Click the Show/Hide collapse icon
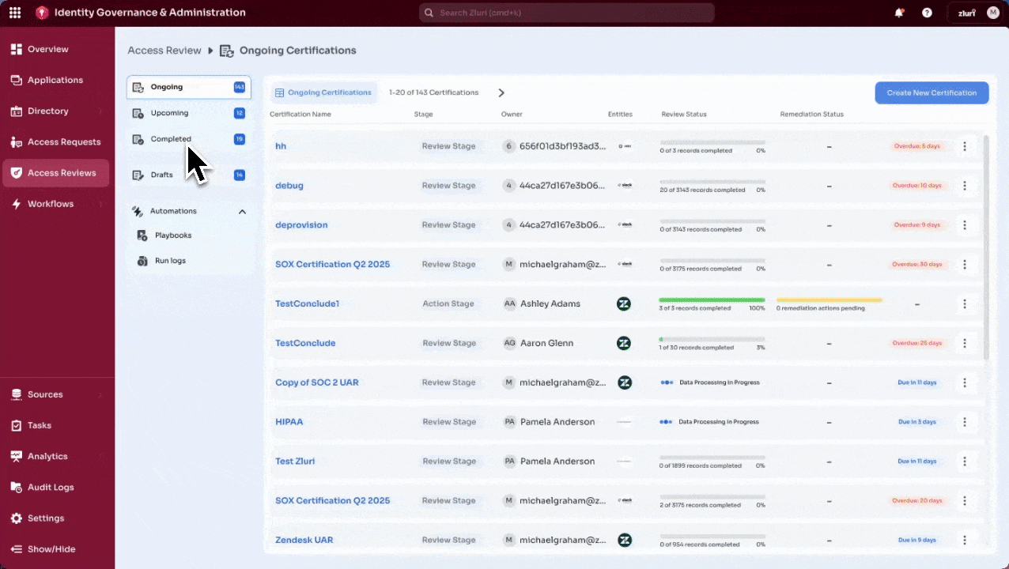This screenshot has width=1009, height=569. (16, 549)
